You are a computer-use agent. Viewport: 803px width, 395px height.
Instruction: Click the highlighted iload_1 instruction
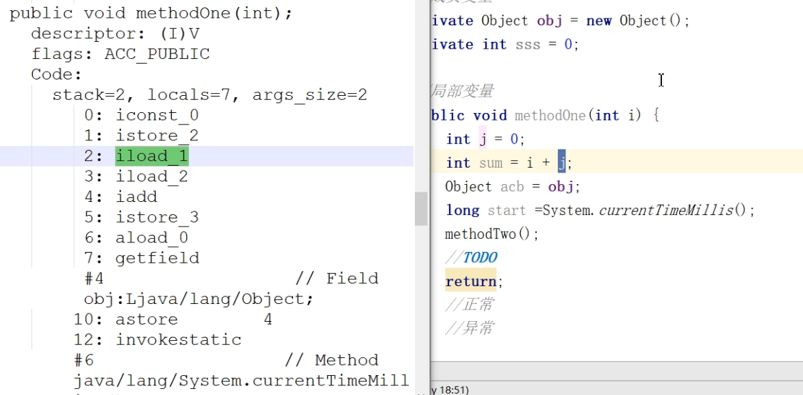tap(151, 156)
